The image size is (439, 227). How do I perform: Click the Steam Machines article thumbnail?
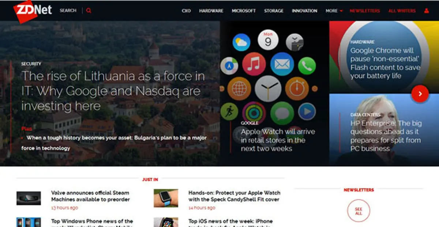pyautogui.click(x=29, y=198)
